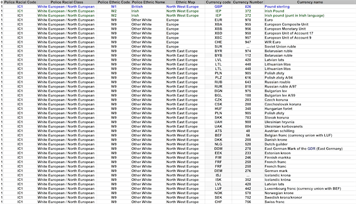Click the GDR hyperlink in East German Mark row
This screenshot has height=204, width=356.
click(x=309, y=148)
